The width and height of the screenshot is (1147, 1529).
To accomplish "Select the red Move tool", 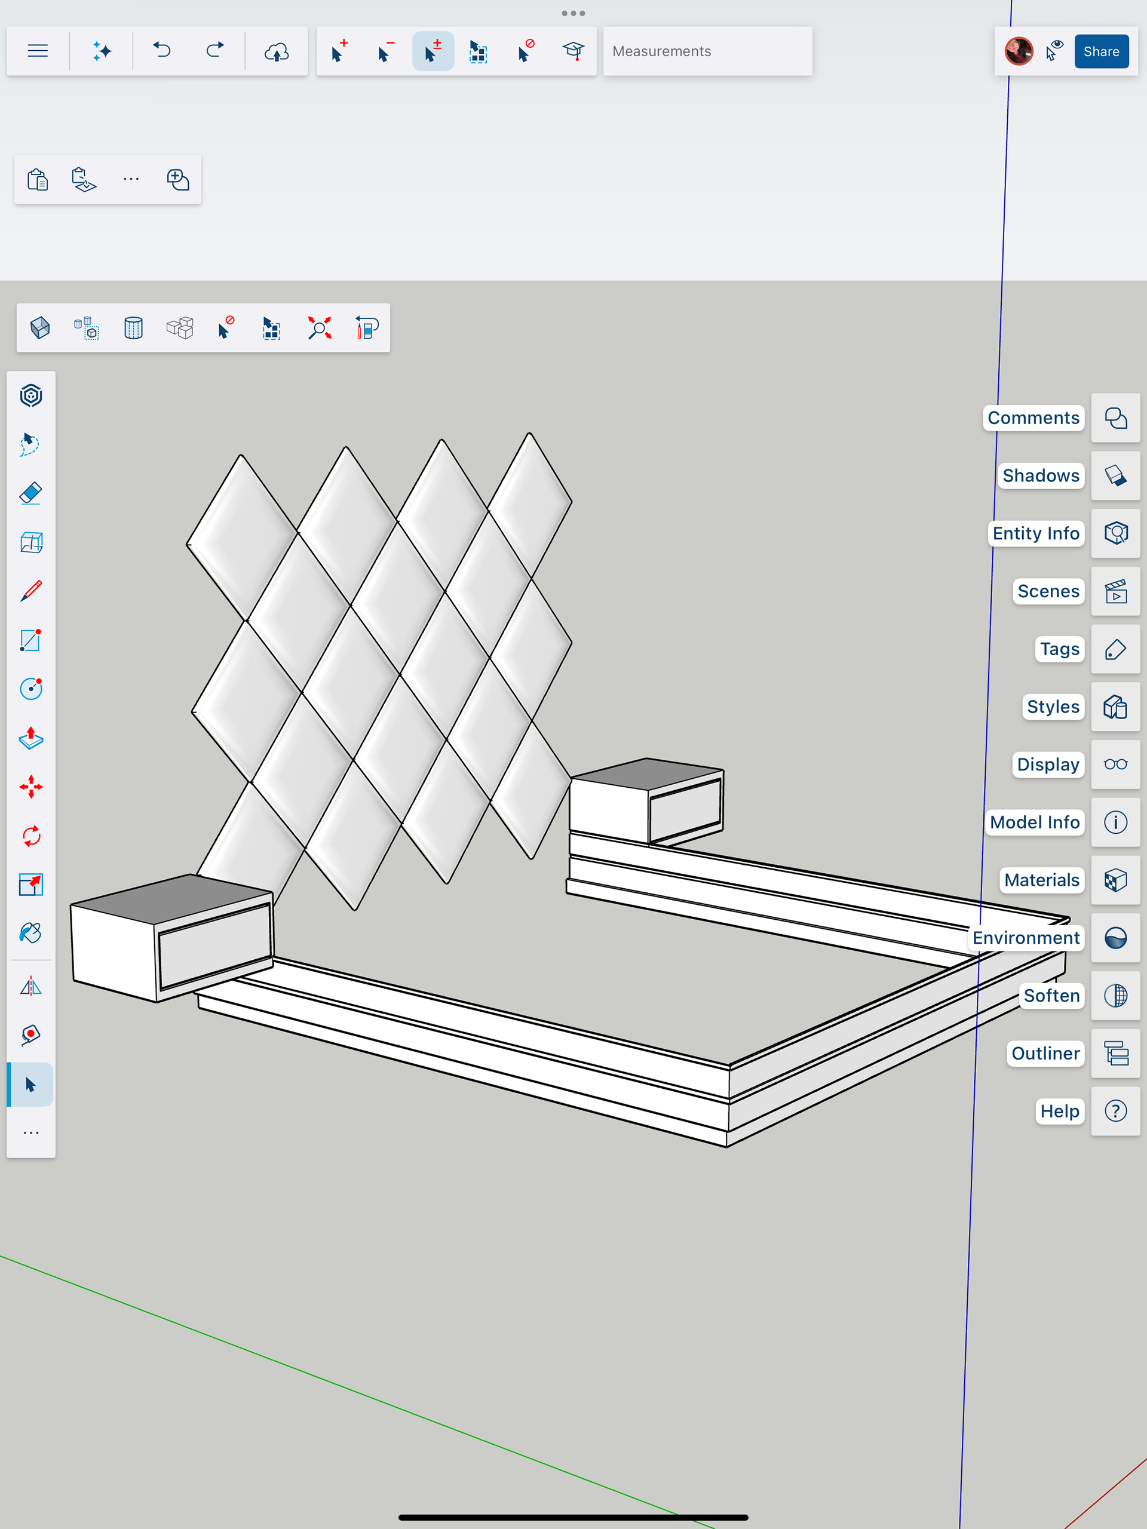I will [x=31, y=787].
